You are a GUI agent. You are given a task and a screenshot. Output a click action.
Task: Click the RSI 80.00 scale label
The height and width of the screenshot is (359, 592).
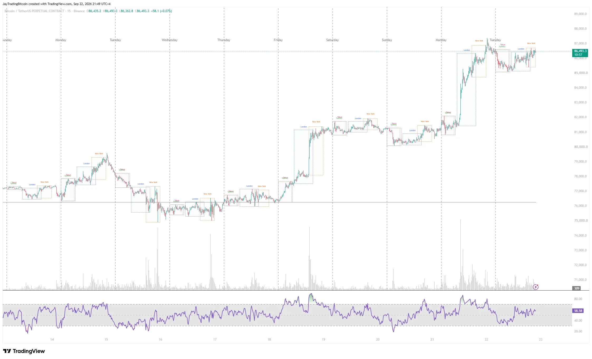578,299
